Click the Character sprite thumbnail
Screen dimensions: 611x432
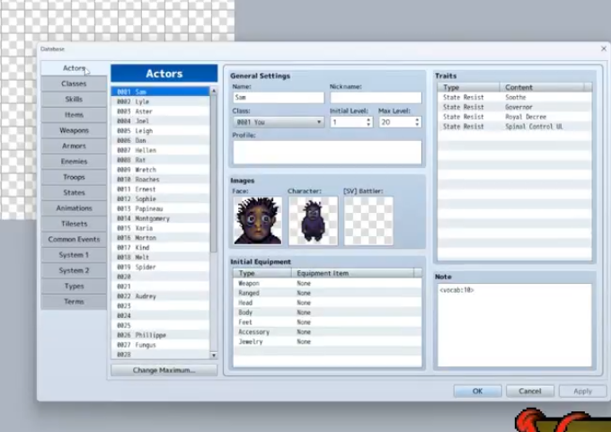314,221
